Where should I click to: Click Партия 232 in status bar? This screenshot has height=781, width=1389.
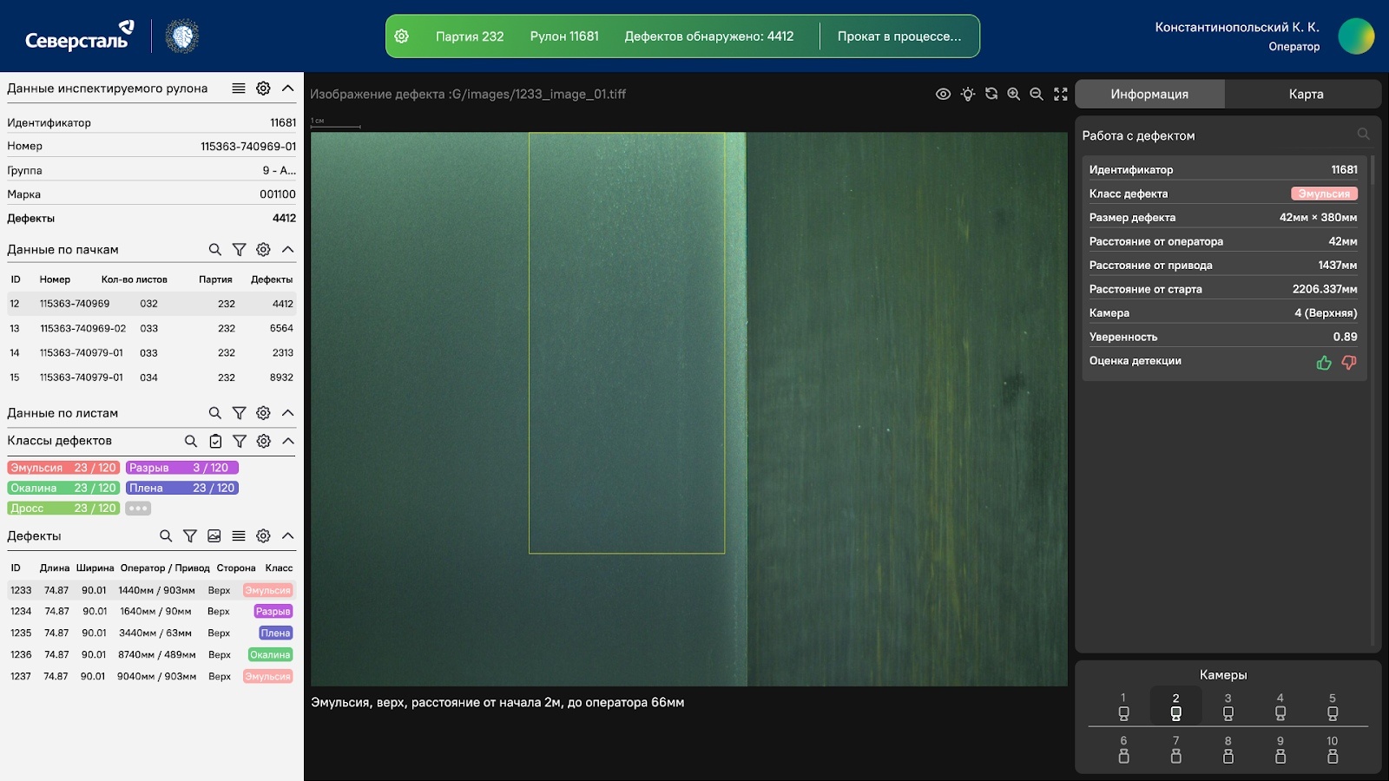coord(470,36)
